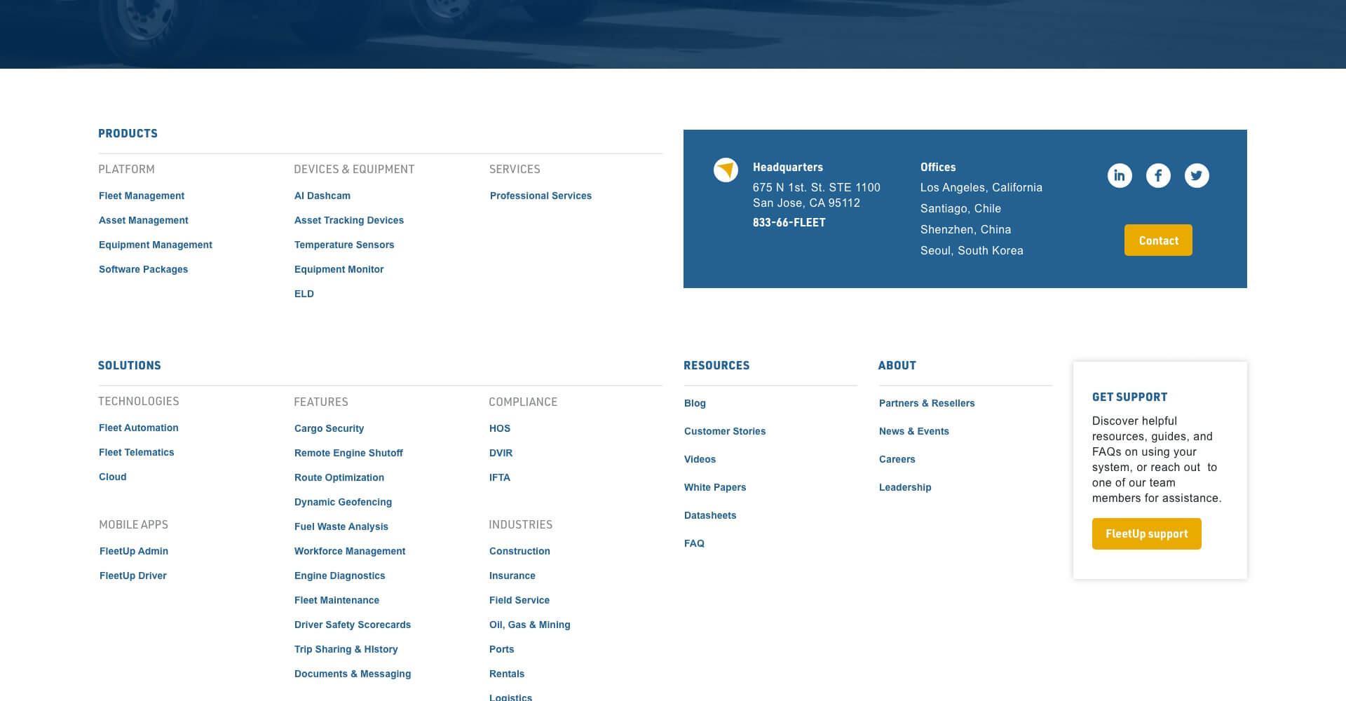Click the PRODUCTS section heading
The width and height of the screenshot is (1346, 701).
pos(128,133)
